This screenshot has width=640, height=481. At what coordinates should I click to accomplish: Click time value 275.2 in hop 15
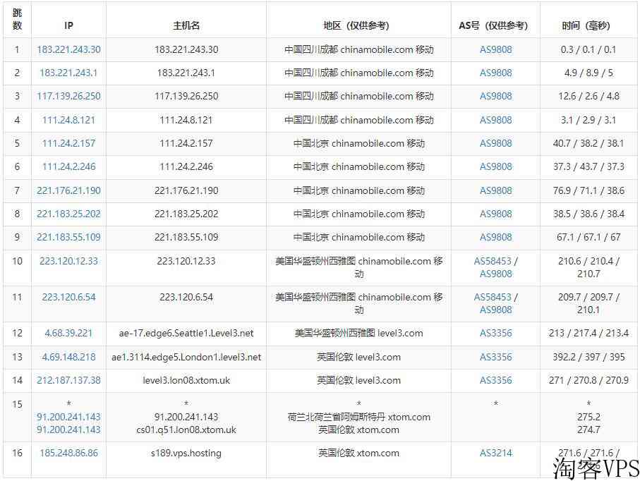pyautogui.click(x=588, y=417)
